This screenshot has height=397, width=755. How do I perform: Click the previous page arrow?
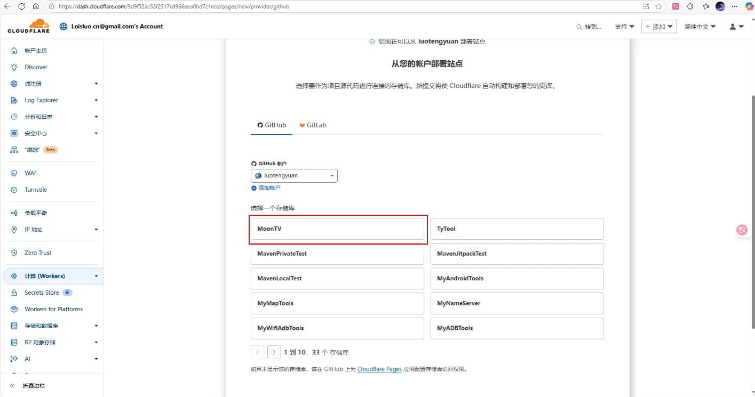[x=257, y=352]
